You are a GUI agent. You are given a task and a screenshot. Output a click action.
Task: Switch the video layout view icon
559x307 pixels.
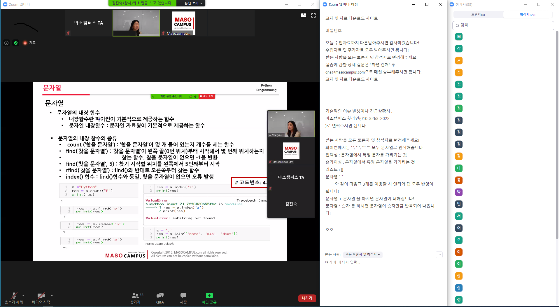304,15
